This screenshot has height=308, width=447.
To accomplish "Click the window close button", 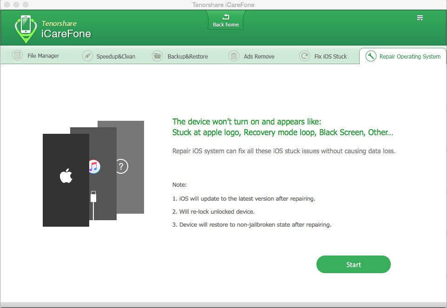I will 7,5.
